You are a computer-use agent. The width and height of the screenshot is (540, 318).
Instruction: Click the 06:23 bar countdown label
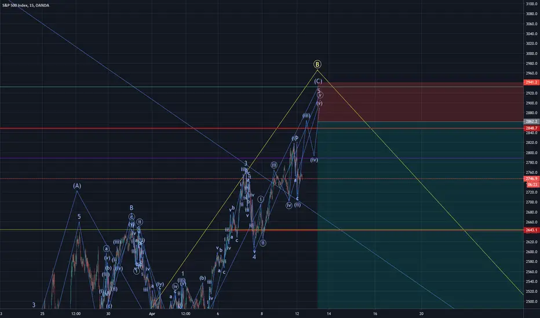point(532,184)
